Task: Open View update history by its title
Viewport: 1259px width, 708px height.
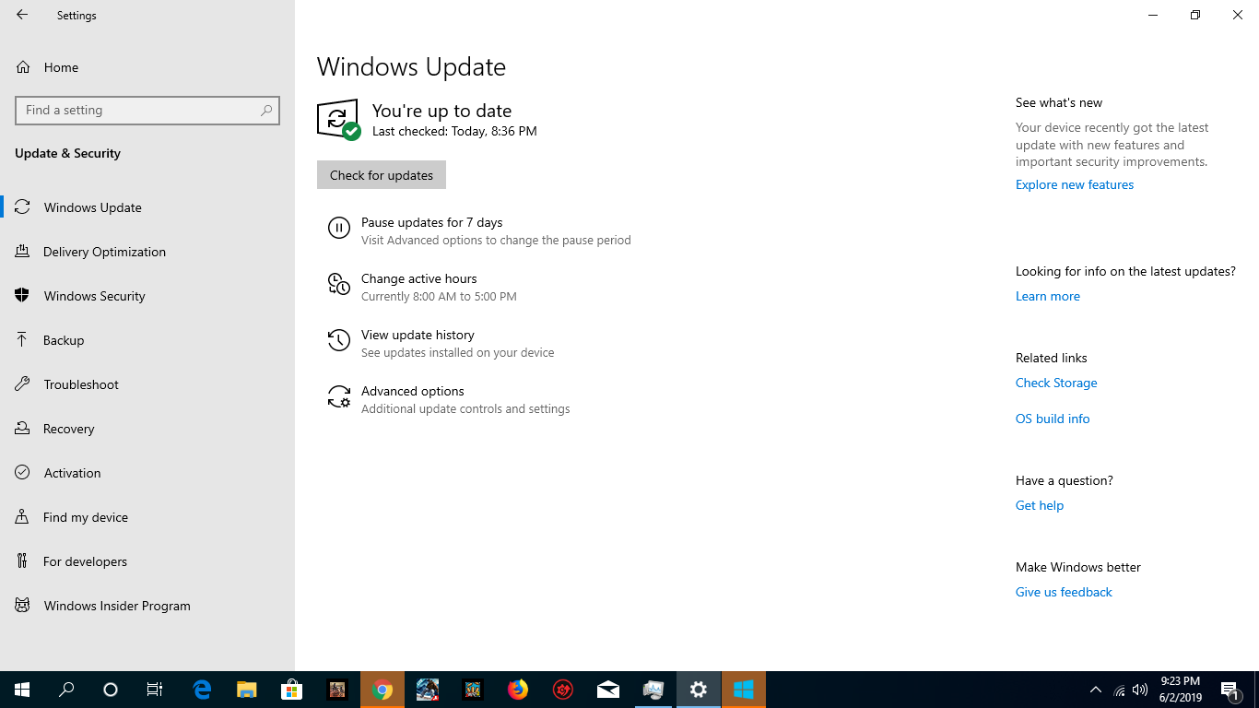Action: pyautogui.click(x=418, y=335)
